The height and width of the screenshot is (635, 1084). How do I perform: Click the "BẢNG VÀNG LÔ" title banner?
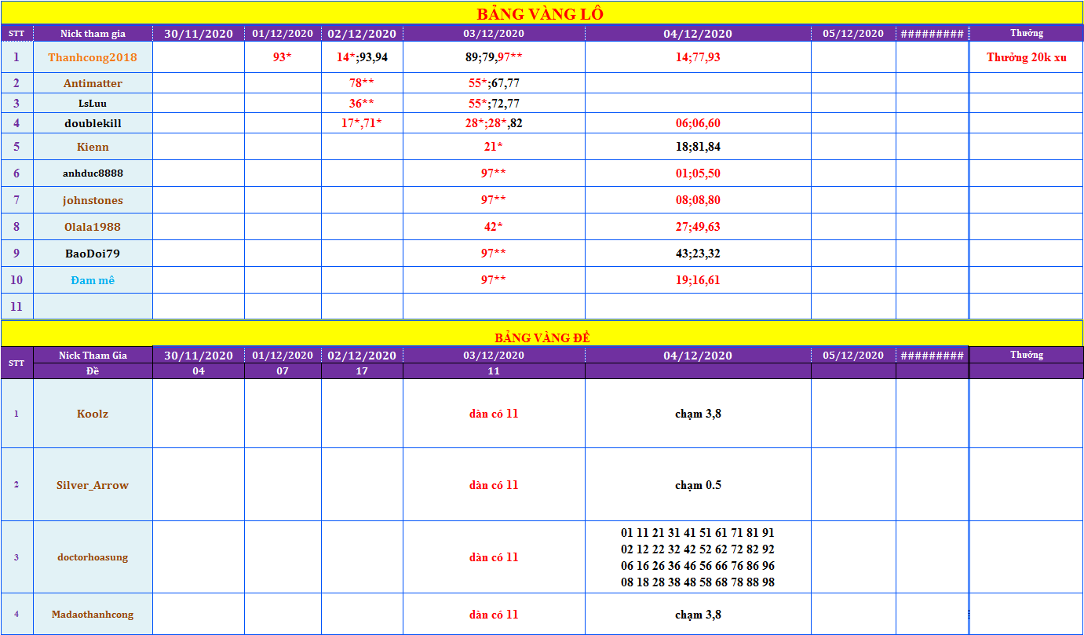[x=541, y=13]
